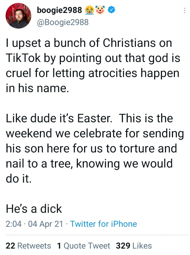Click the crying face emoji
This screenshot has width=190, height=255.
tap(89, 10)
